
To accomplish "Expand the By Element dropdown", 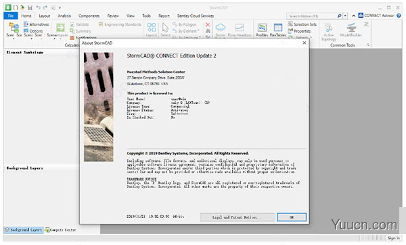I will coord(198,31).
